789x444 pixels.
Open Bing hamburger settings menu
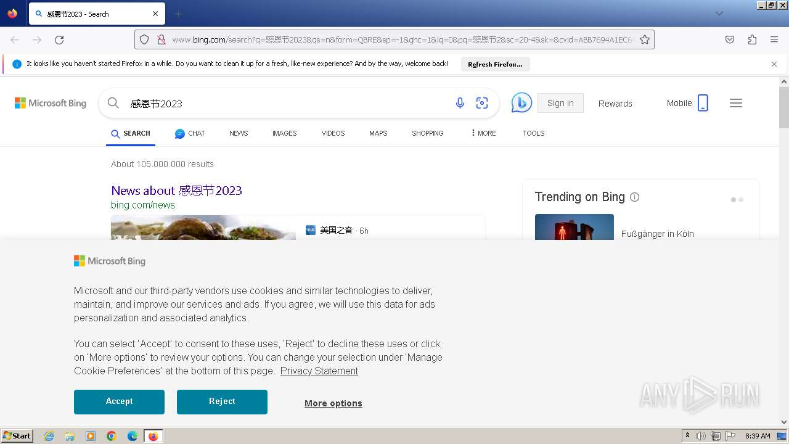pyautogui.click(x=736, y=103)
